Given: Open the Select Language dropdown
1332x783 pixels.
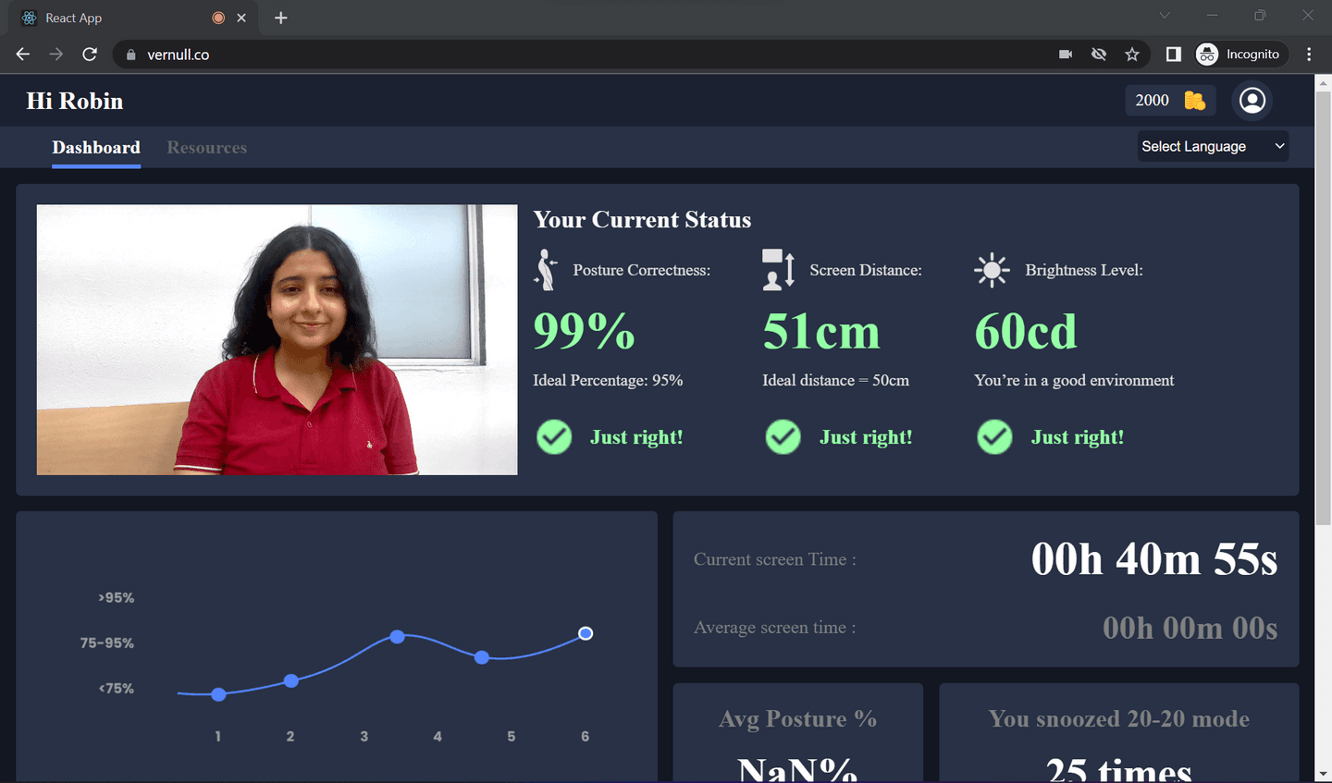Looking at the screenshot, I should (1213, 146).
